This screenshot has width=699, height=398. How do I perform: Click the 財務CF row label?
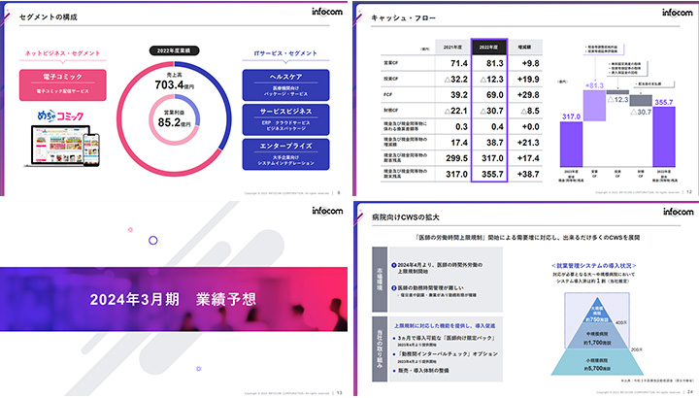(391, 111)
